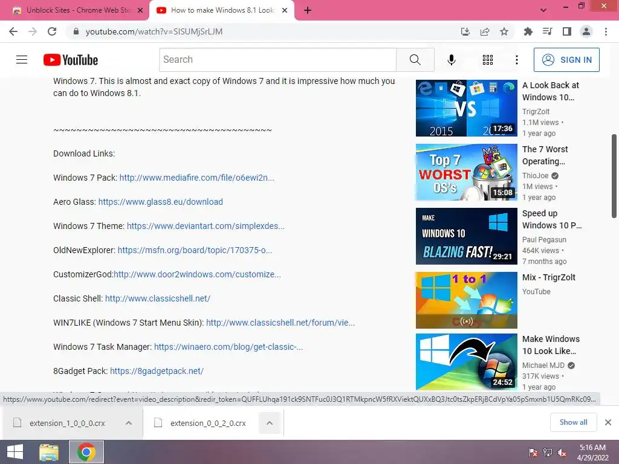Click the sidebar TrigrZolt channel name
Screen dimensions: 619x464
pos(536,112)
